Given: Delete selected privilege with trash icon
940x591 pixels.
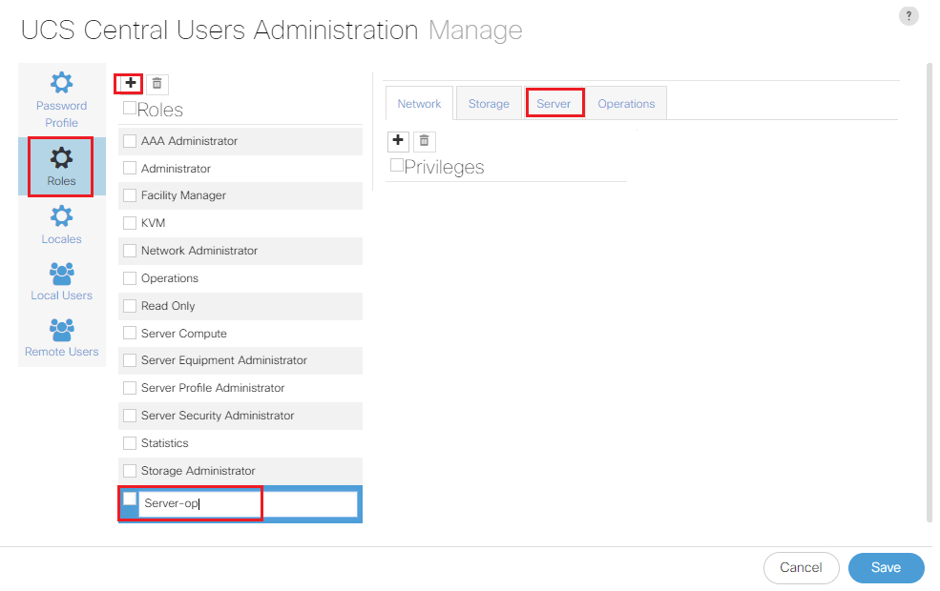Looking at the screenshot, I should (425, 141).
